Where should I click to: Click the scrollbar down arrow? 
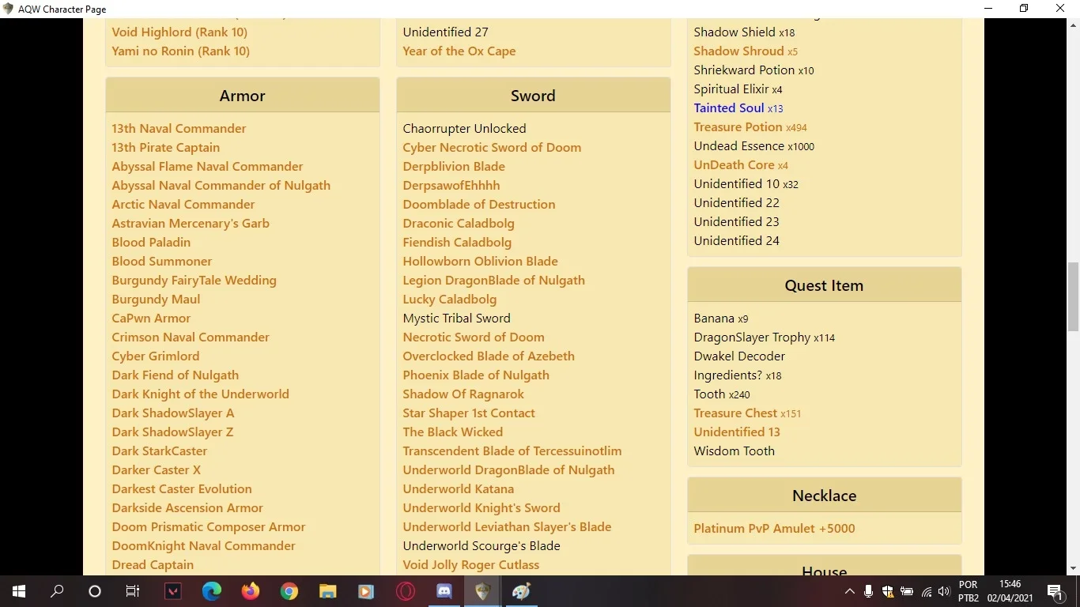pos(1073,568)
